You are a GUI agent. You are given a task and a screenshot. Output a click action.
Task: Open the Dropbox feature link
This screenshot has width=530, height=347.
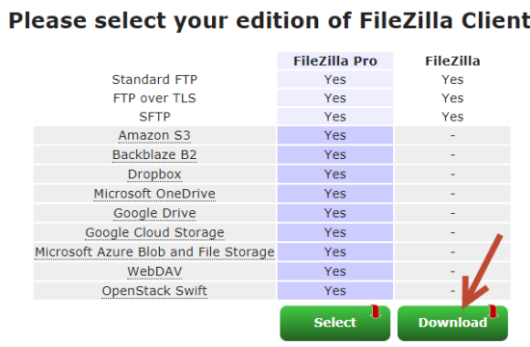[x=154, y=174]
